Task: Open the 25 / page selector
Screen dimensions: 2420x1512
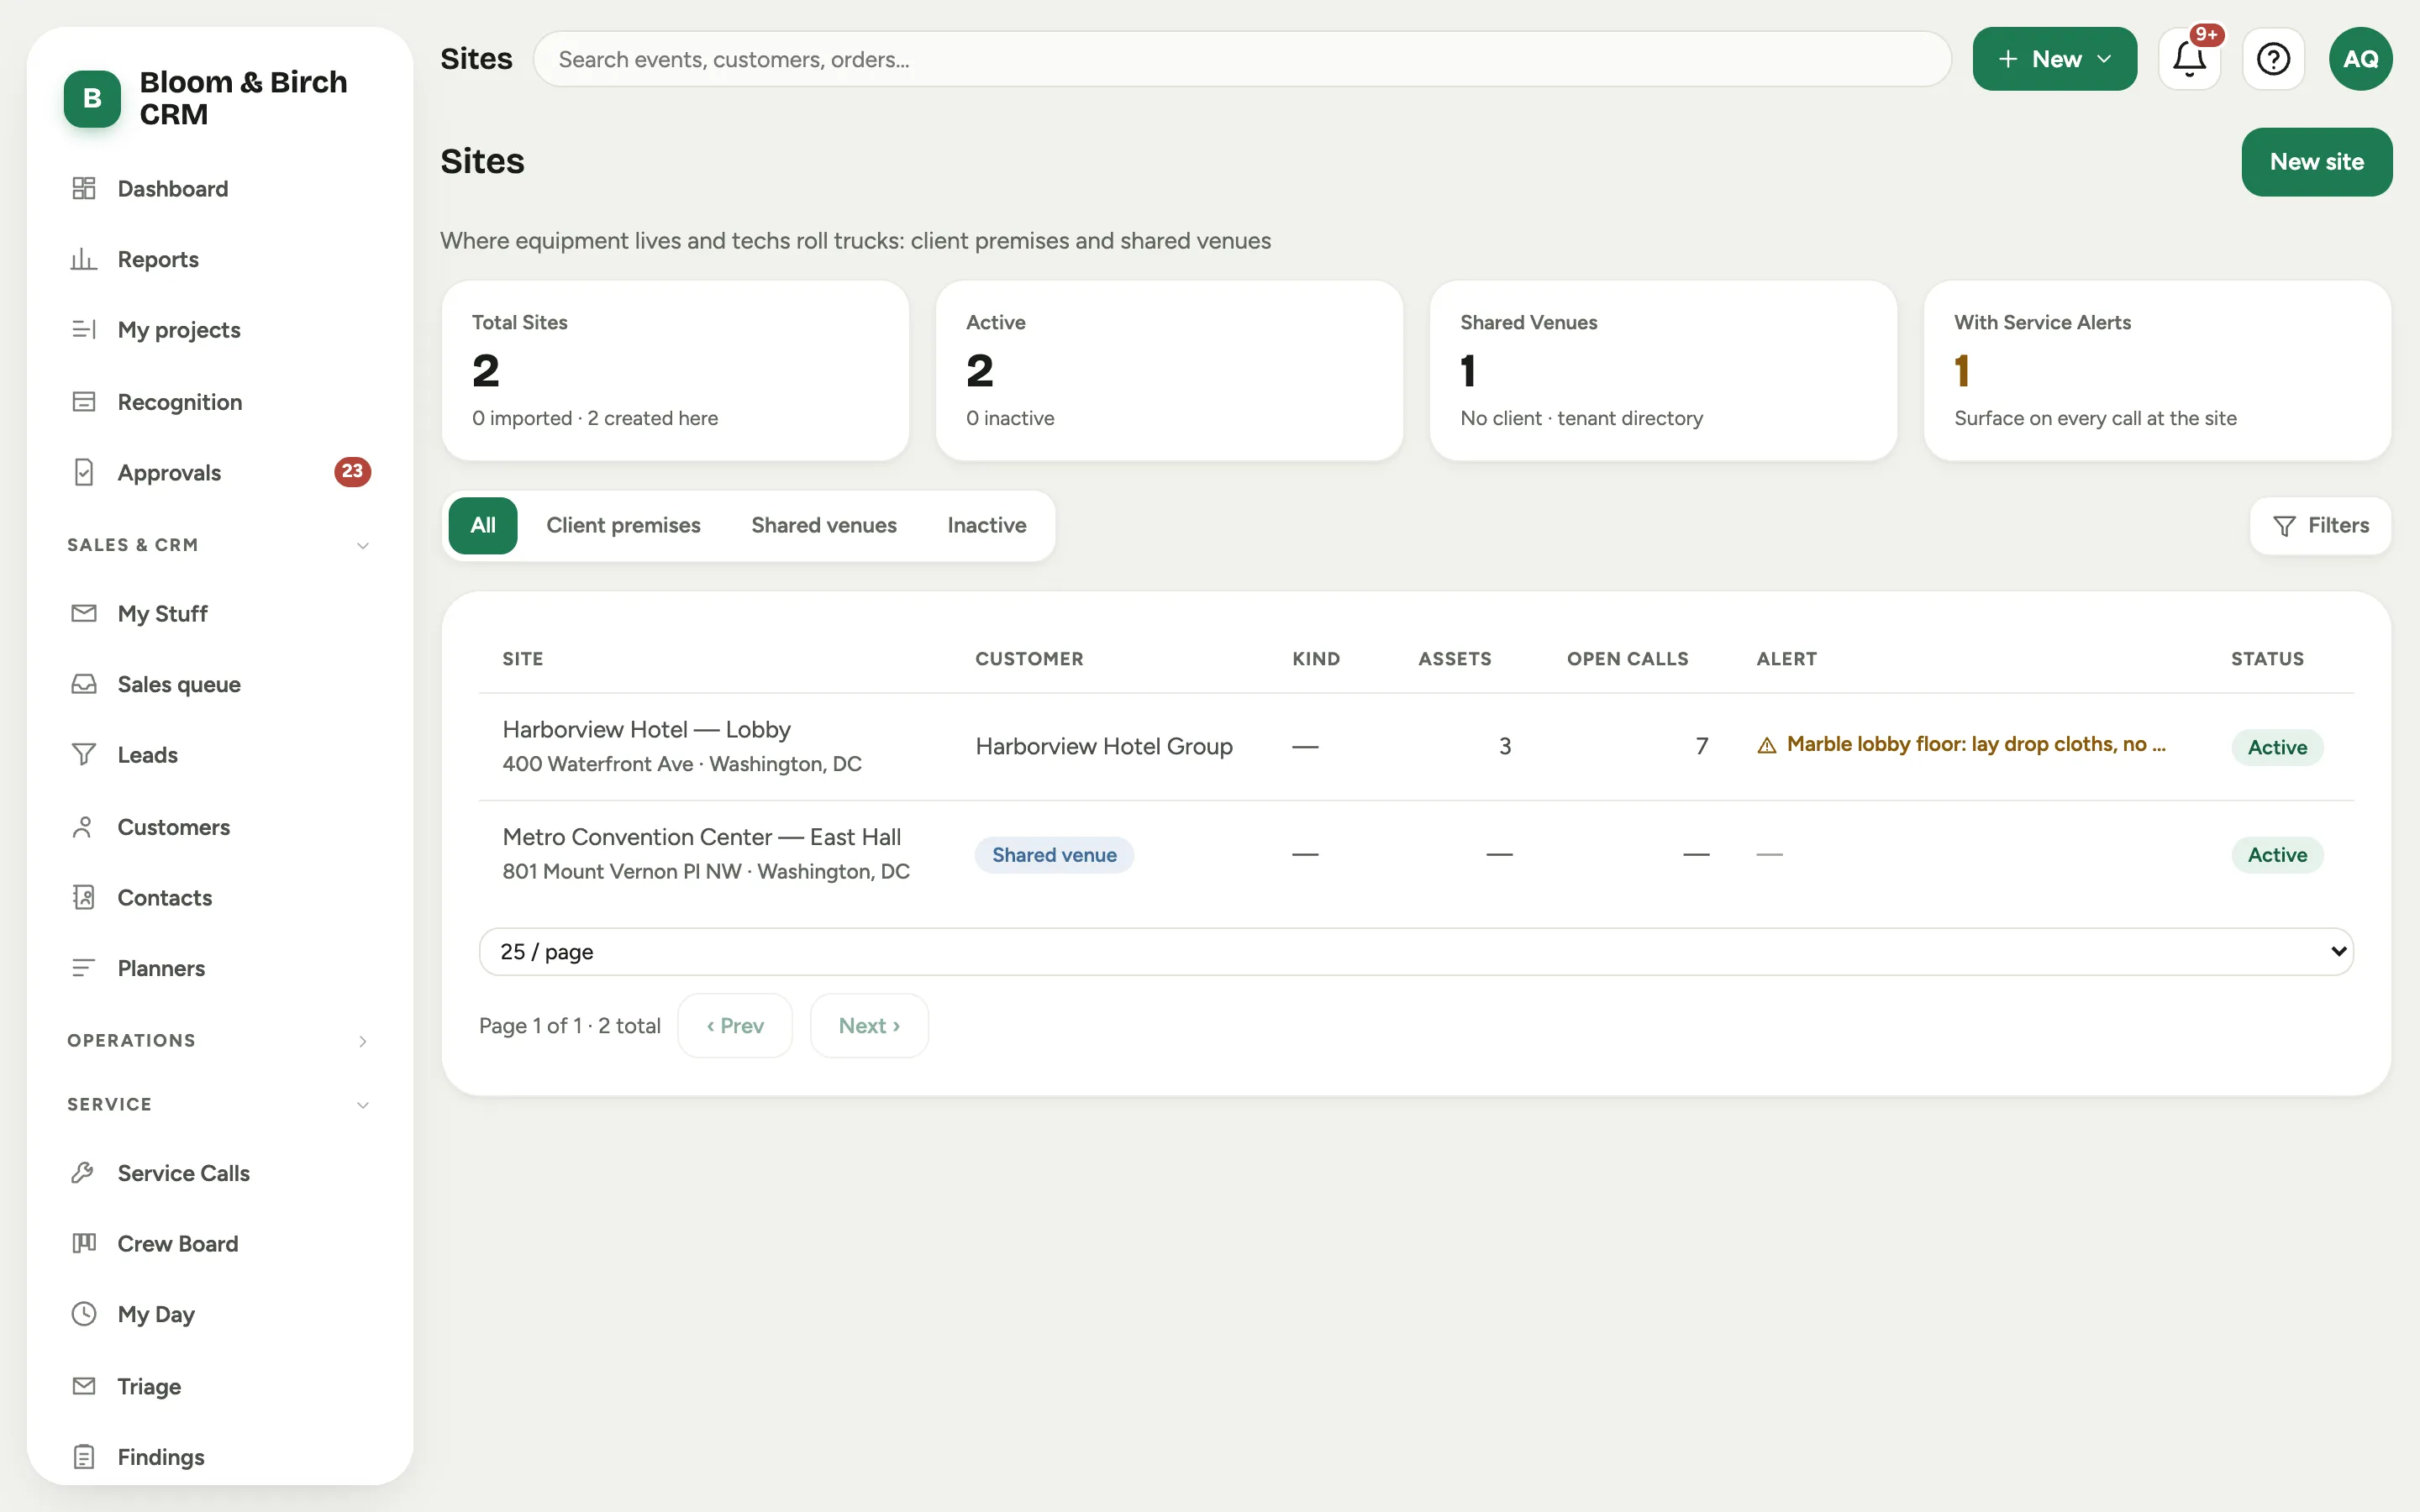Action: 1416,951
